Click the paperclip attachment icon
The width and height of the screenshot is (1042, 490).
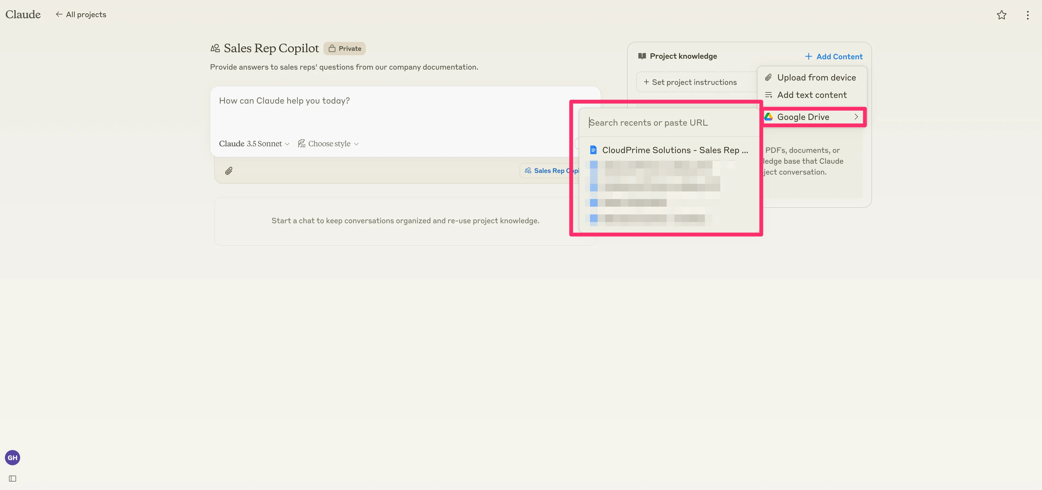point(229,171)
